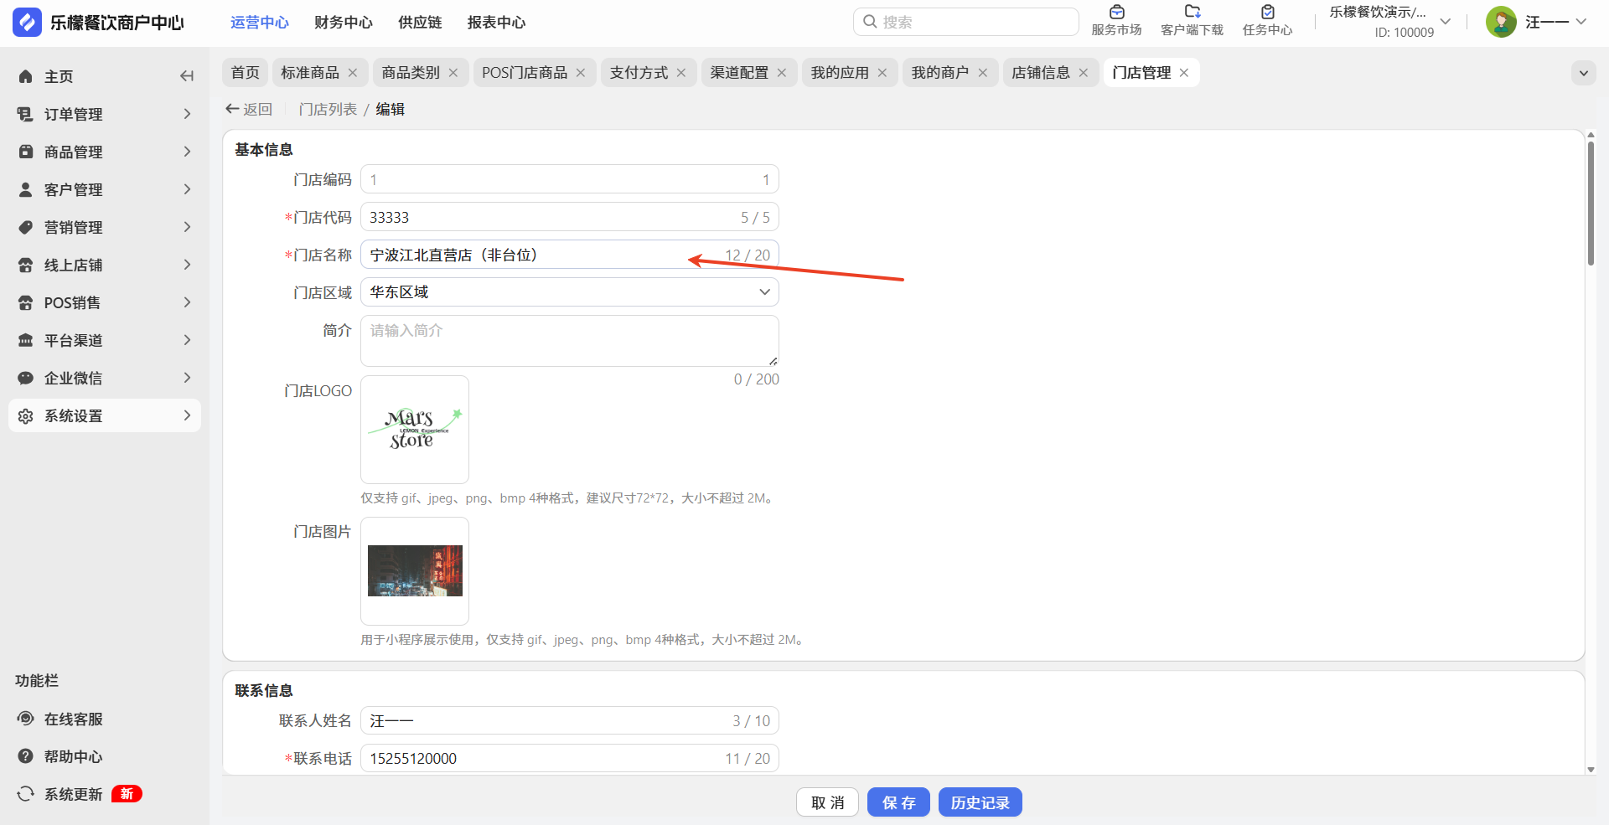Screen dimensions: 1609x825
Task: Open 服务市场 from top bar
Action: coord(1116,21)
